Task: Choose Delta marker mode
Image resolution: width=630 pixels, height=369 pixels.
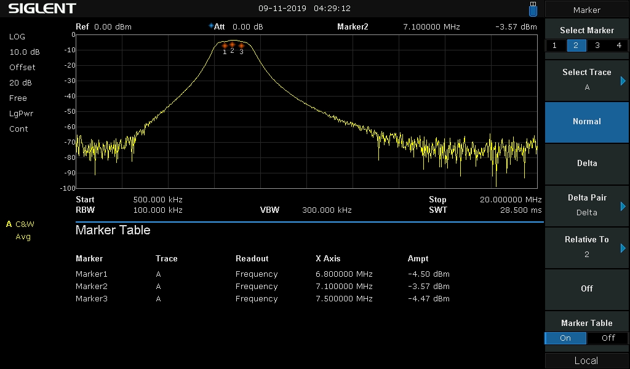Action: pos(586,164)
